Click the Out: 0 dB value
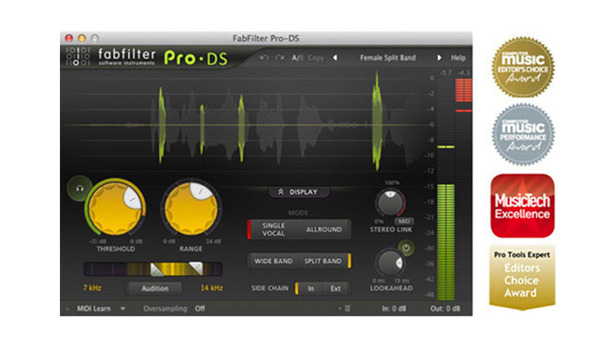This screenshot has width=613, height=348. click(x=445, y=309)
